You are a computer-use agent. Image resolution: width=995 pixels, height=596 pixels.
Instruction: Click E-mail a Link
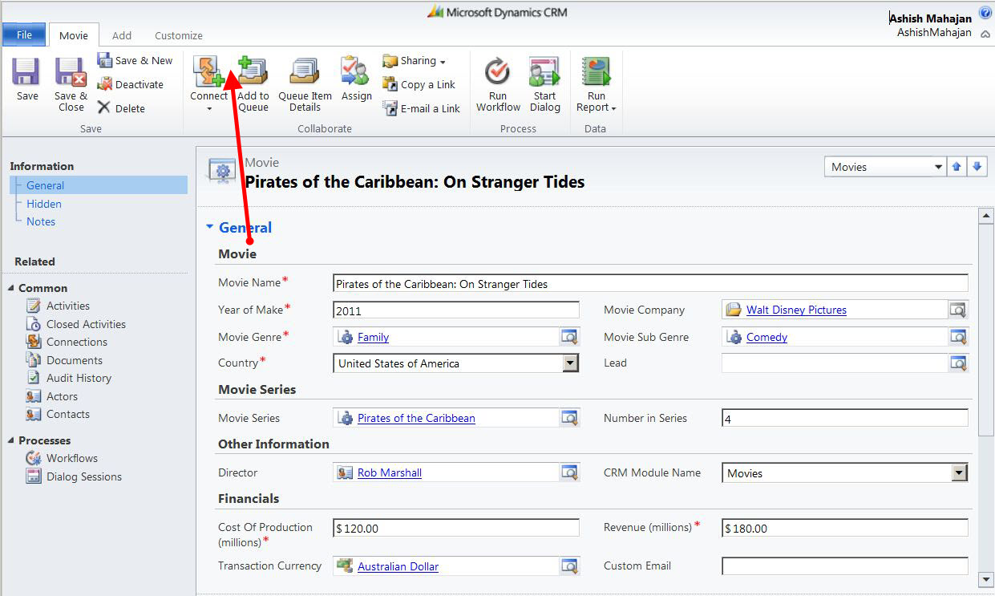click(x=421, y=108)
